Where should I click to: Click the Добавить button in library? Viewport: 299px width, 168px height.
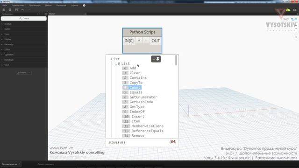tap(23, 73)
